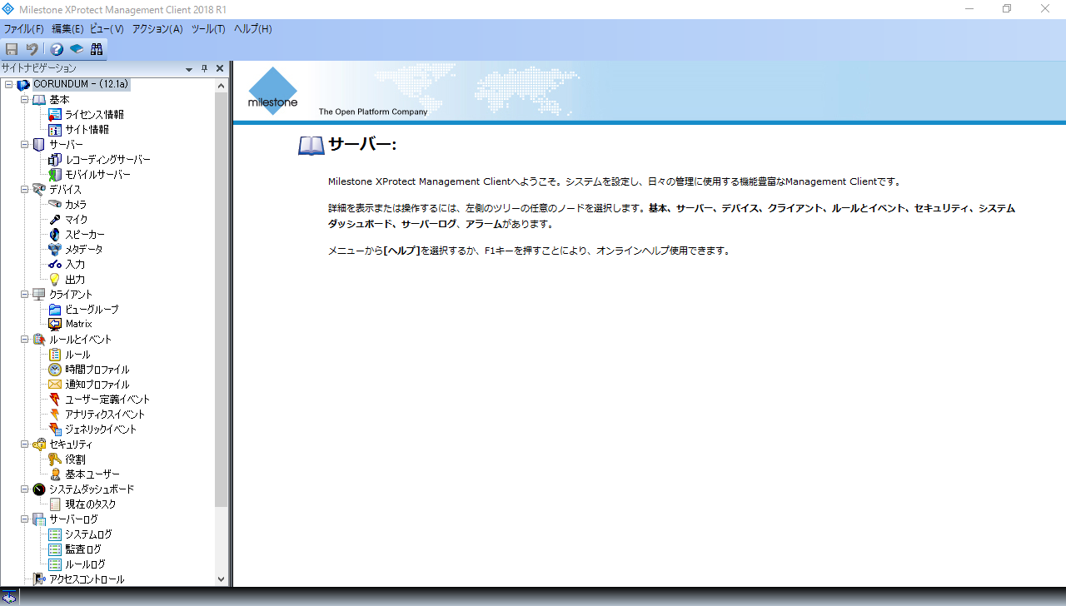Click the graduation cap toolbar icon
This screenshot has width=1066, height=606.
click(77, 49)
